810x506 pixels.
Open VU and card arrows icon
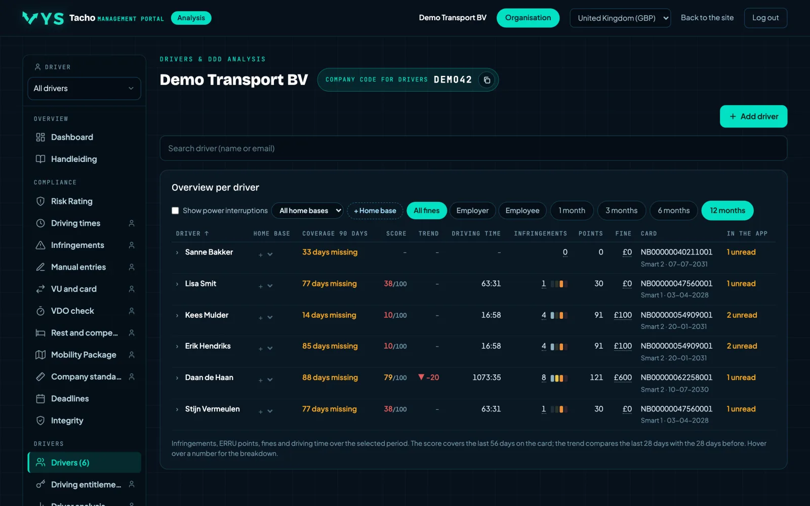click(40, 289)
